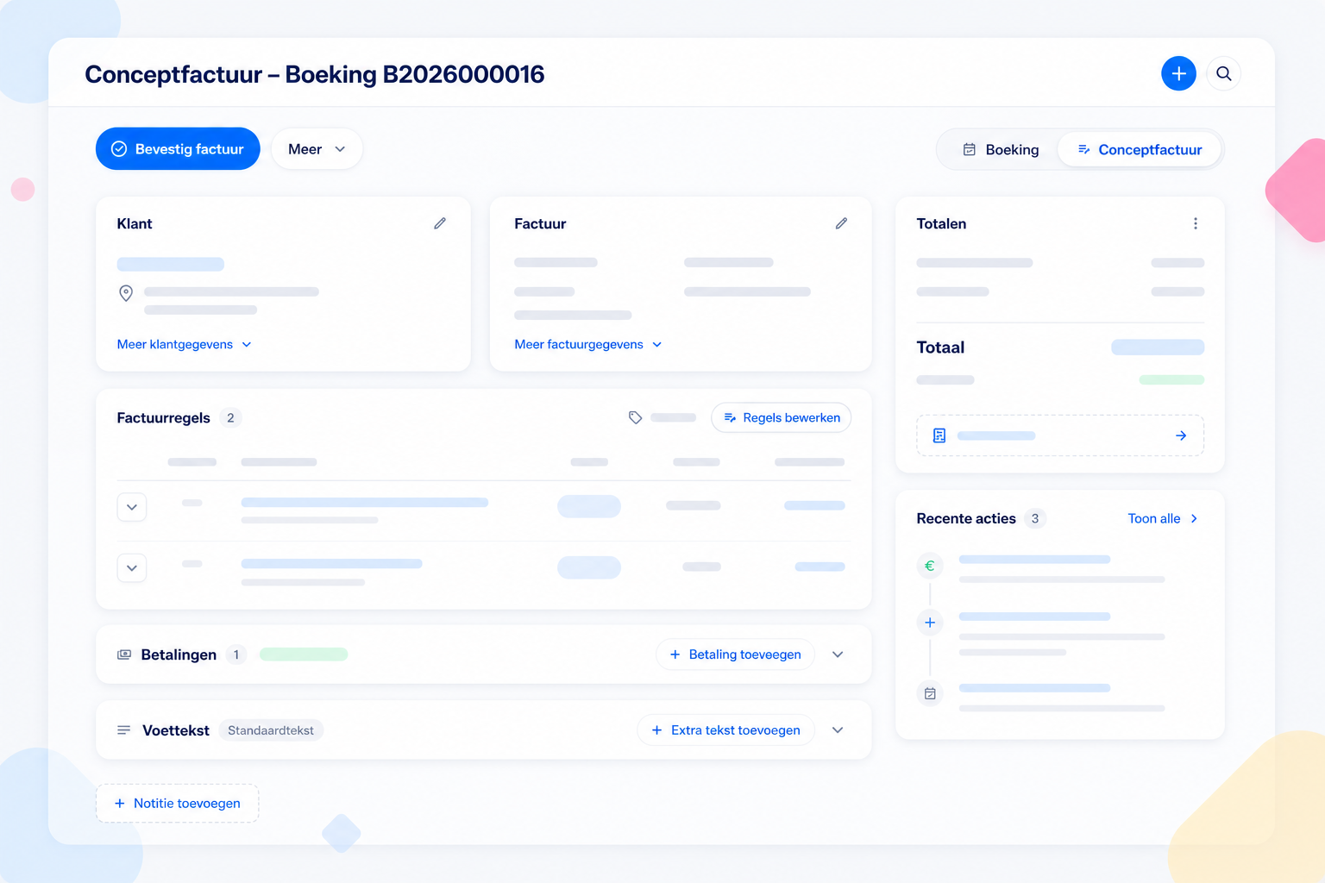The image size is (1325, 883).
Task: Expand the Betalingen section chevron
Action: [838, 654]
